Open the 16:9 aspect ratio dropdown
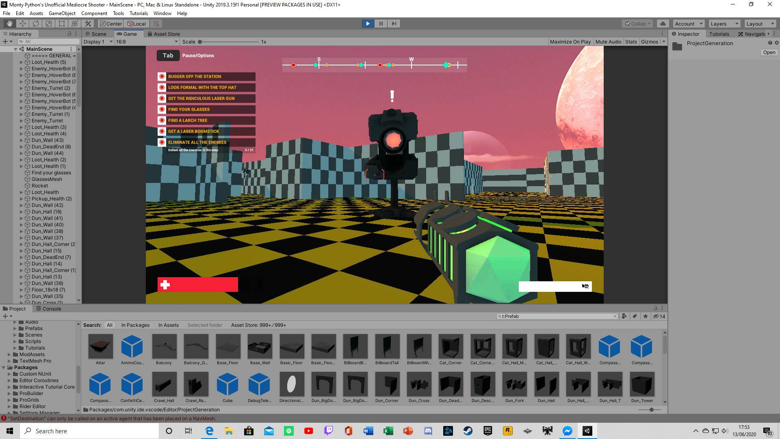The width and height of the screenshot is (780, 439). pos(147,41)
